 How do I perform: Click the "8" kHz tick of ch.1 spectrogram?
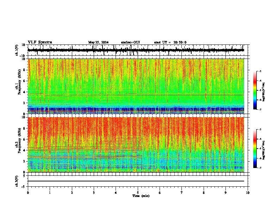coord(24,70)
